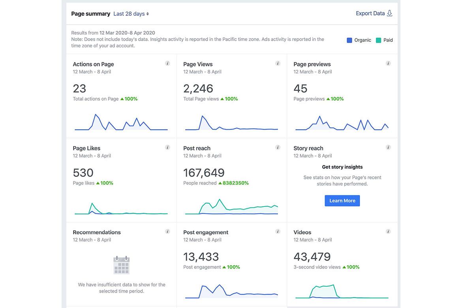462x308 pixels.
Task: Click the People reached label
Action: (200, 183)
